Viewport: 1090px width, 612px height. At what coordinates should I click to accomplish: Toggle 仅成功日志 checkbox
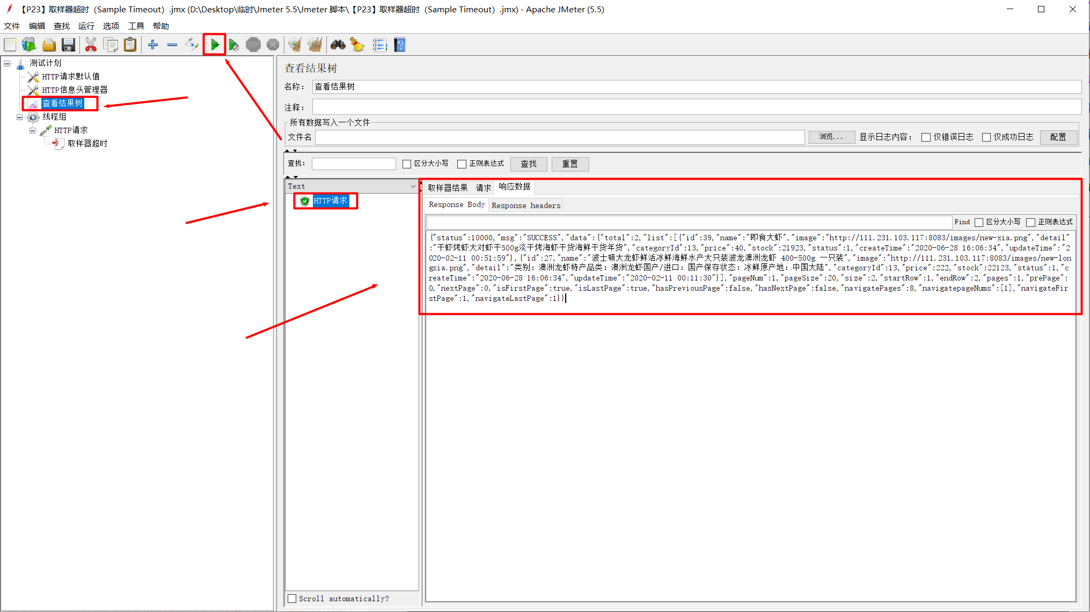(986, 137)
